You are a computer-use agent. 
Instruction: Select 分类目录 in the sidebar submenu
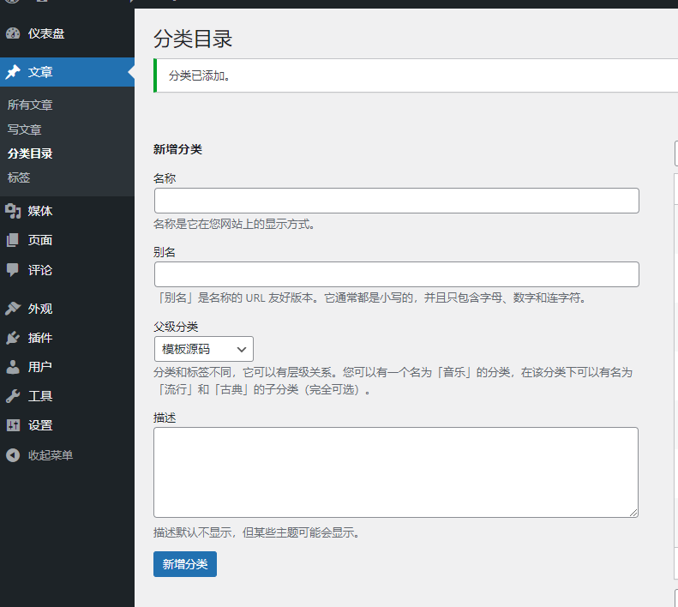click(x=30, y=153)
